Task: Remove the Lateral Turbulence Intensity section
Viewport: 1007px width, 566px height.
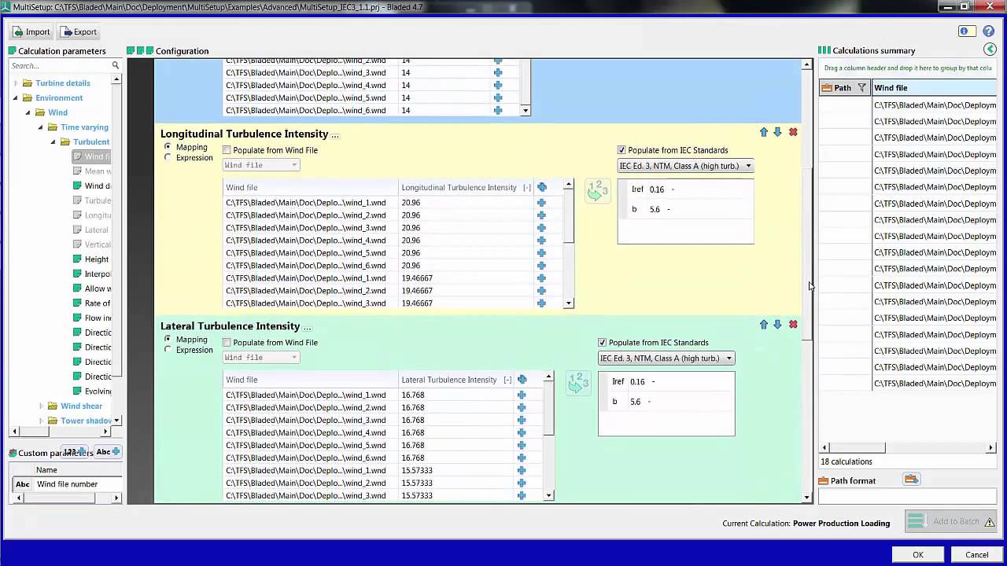Action: click(x=793, y=324)
